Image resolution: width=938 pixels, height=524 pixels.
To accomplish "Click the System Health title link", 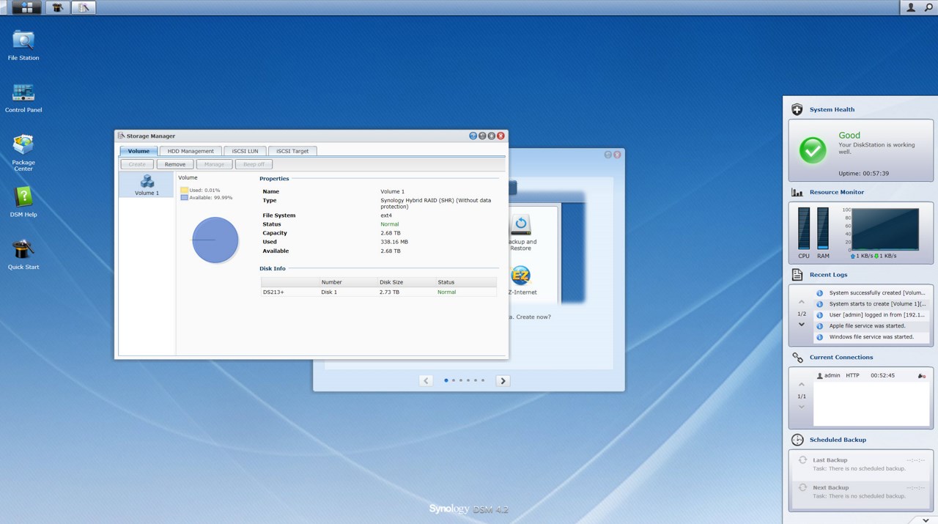I will (x=832, y=109).
